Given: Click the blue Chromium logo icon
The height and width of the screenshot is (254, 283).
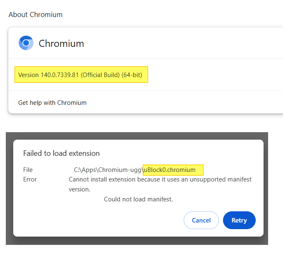Looking at the screenshot, I should (x=26, y=43).
